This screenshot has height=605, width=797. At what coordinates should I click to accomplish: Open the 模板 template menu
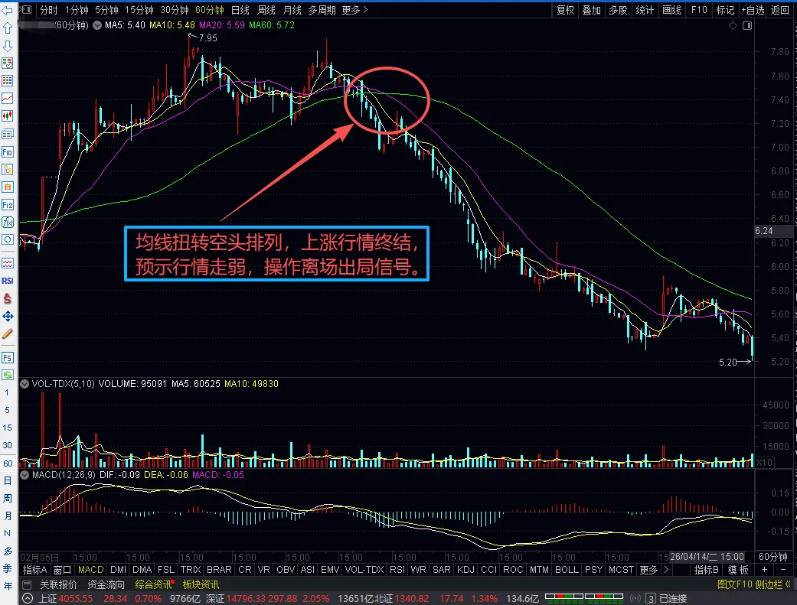click(x=738, y=570)
